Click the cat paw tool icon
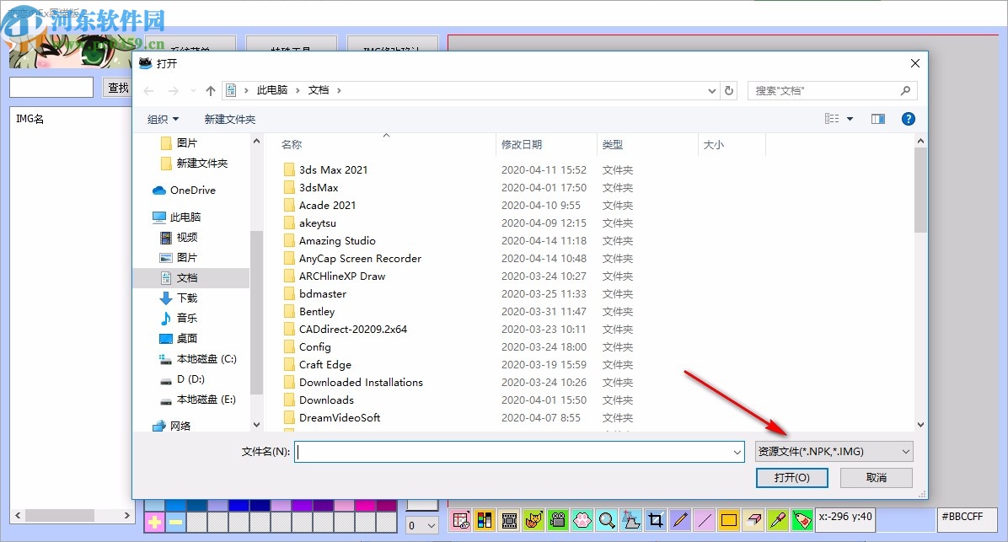The image size is (1008, 542). tap(582, 519)
